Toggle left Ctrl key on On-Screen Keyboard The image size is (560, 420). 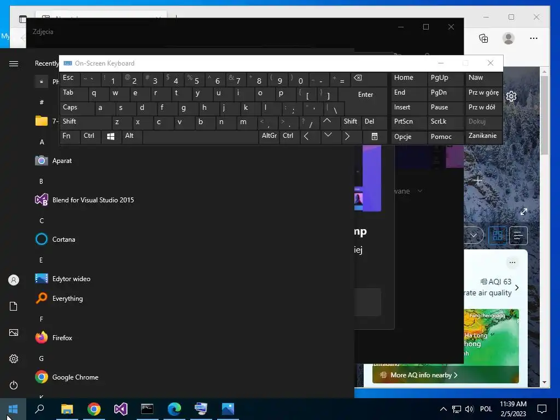point(90,136)
